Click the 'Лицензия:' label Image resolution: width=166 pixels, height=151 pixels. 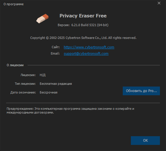(28, 75)
